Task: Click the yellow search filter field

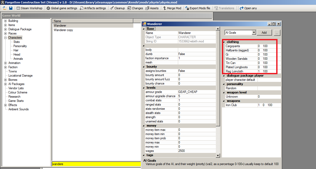Action: click(x=96, y=164)
